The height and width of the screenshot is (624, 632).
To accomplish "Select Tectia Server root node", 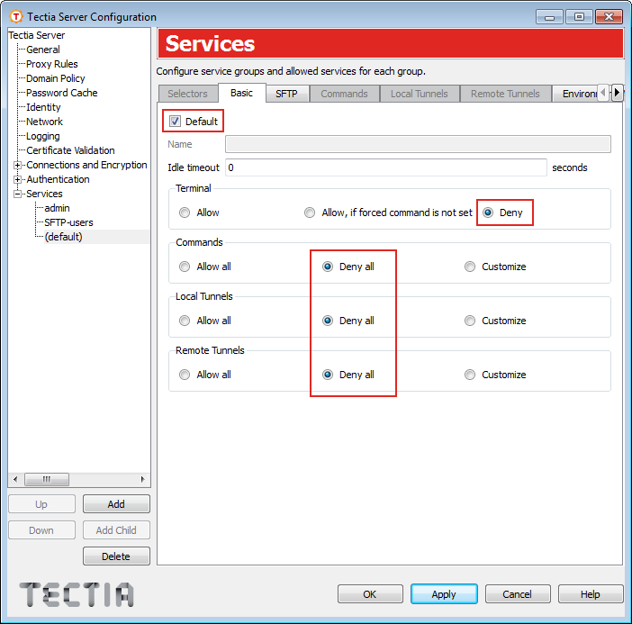I will pyautogui.click(x=36, y=35).
